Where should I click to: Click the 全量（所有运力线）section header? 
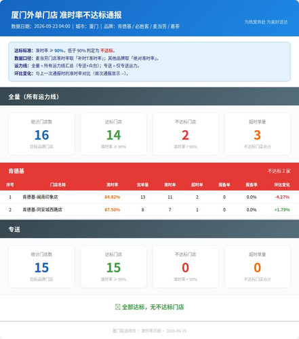[x=149, y=96]
